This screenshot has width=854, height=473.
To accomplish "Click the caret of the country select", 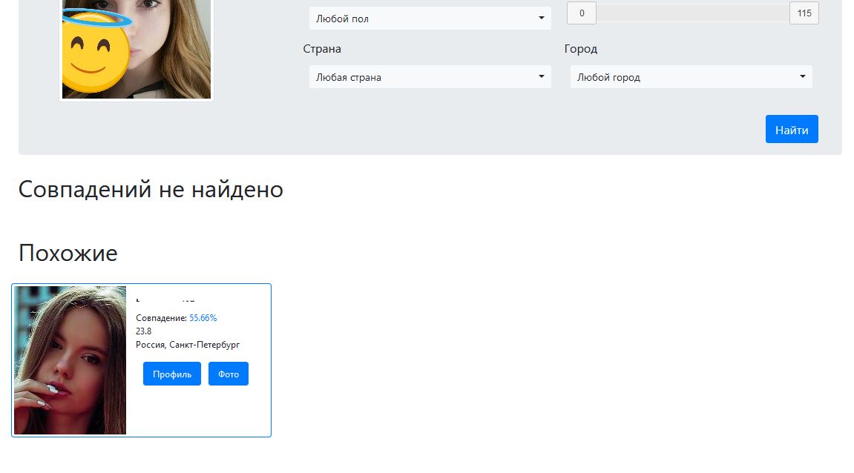I will pos(542,77).
